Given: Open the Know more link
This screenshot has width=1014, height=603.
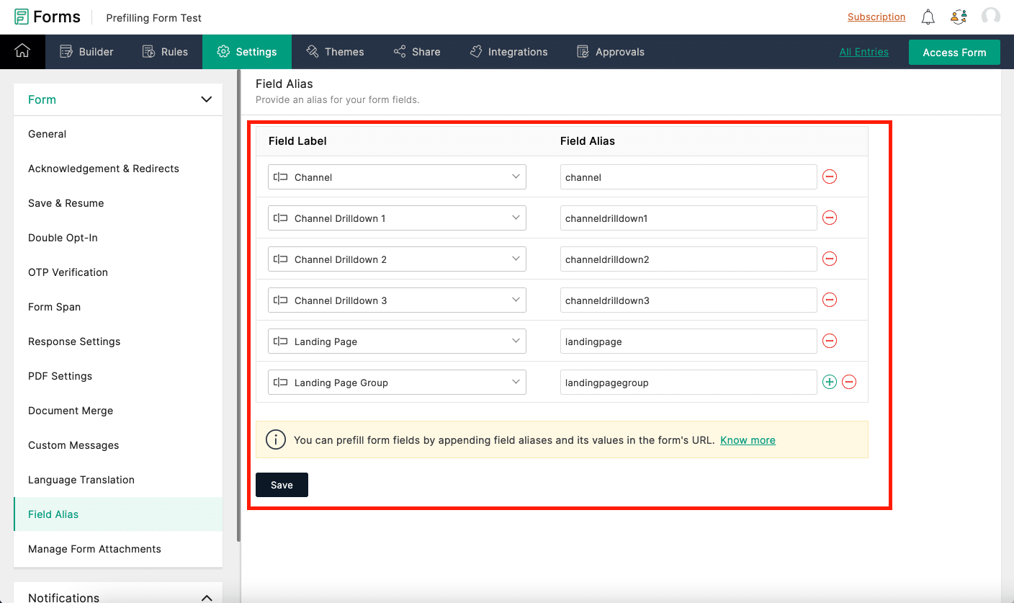Looking at the screenshot, I should [748, 439].
